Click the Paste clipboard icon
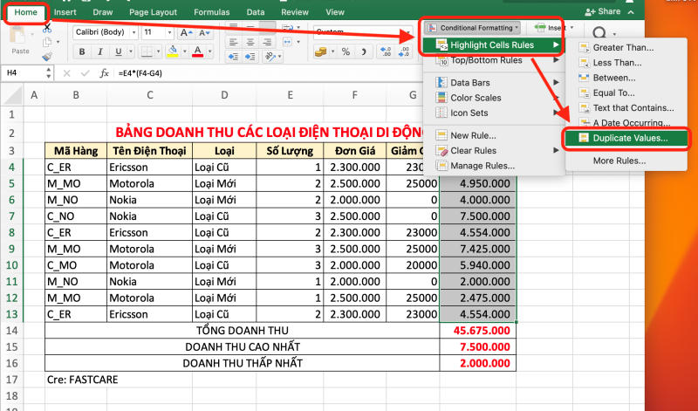The image size is (698, 411). coord(18,37)
